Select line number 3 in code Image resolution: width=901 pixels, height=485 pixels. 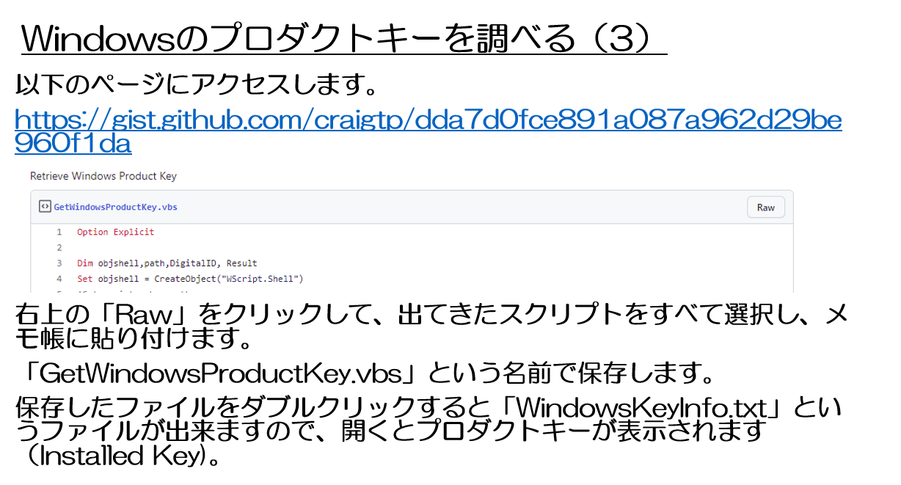click(x=59, y=263)
